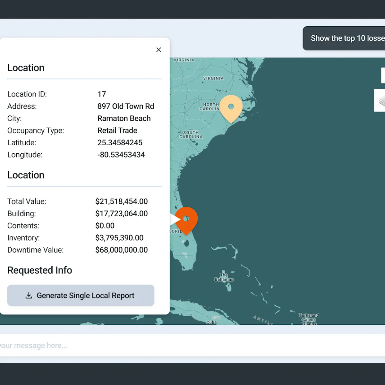Click the Location ID value 17
The height and width of the screenshot is (385, 385).
(102, 94)
